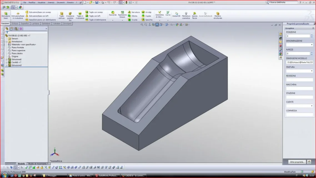Expand the Annotazioni tree node

pos(7,41)
